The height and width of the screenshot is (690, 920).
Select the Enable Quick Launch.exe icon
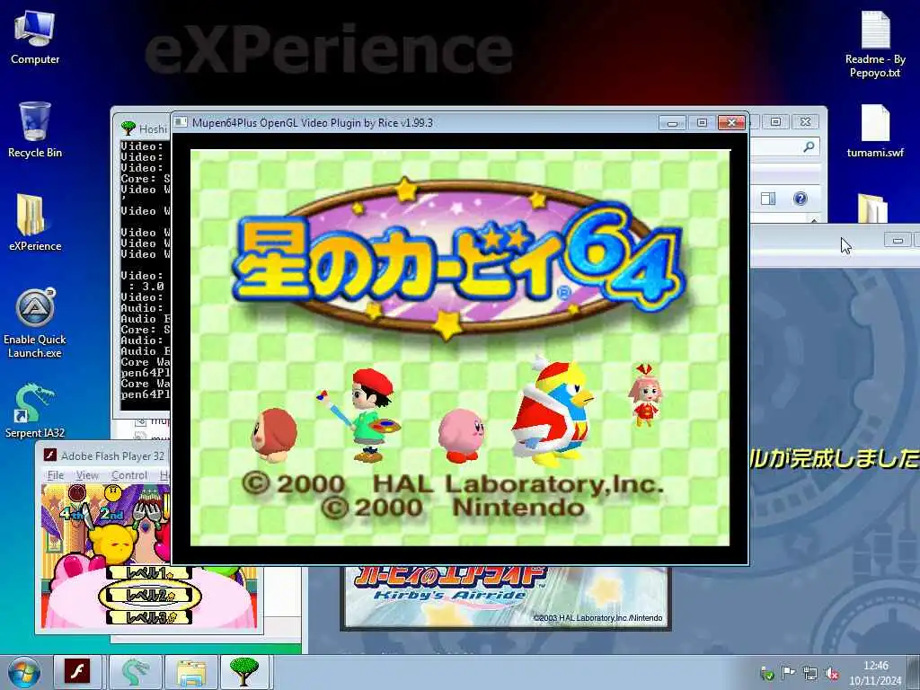coord(35,323)
